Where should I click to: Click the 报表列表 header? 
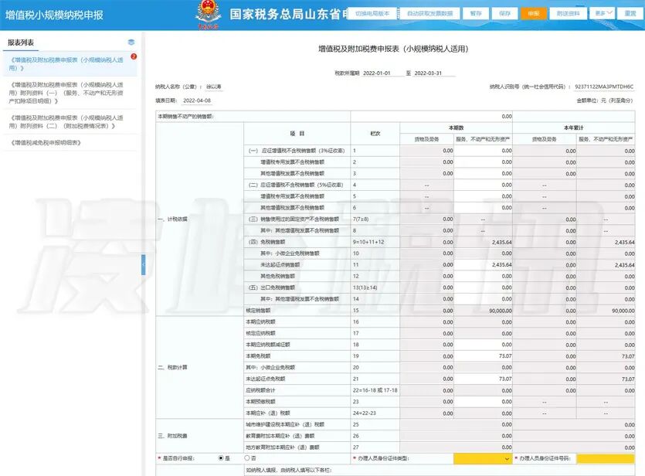(21, 42)
